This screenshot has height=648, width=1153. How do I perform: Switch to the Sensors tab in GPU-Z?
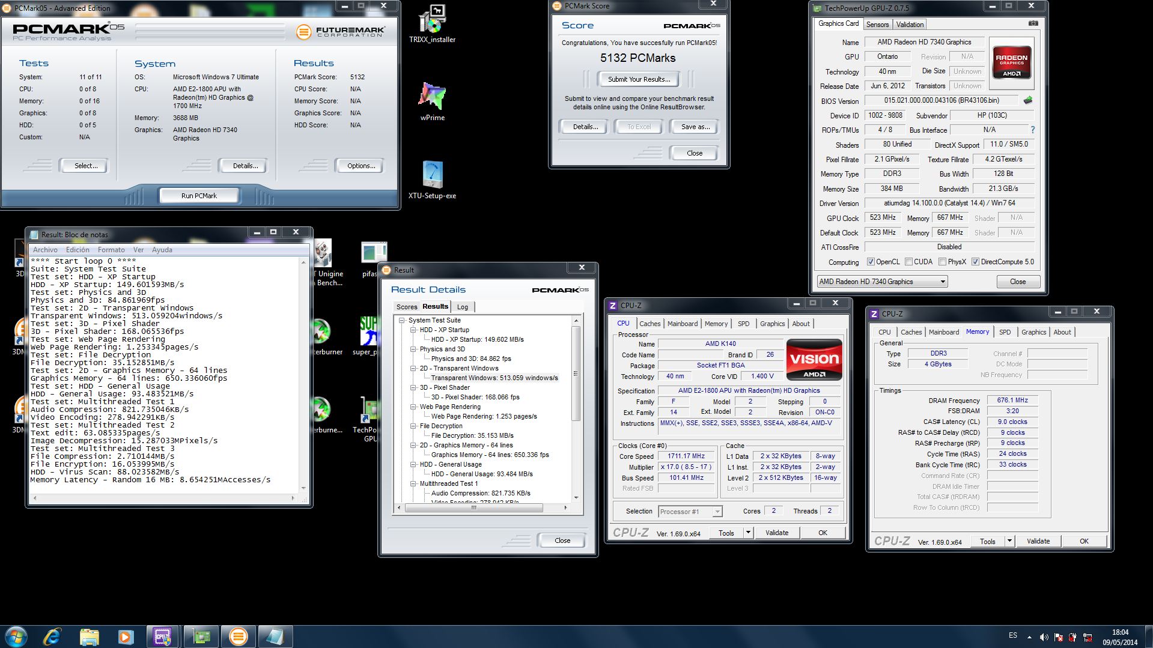[x=877, y=25]
